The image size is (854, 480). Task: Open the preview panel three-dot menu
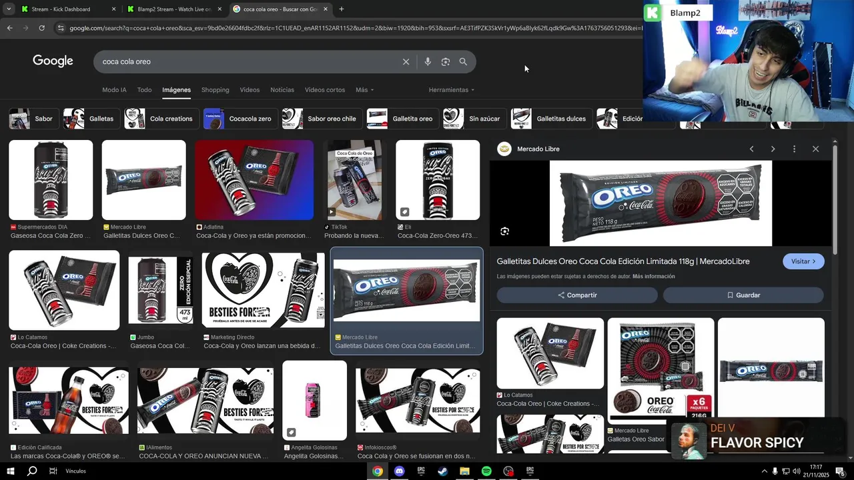[x=794, y=149]
